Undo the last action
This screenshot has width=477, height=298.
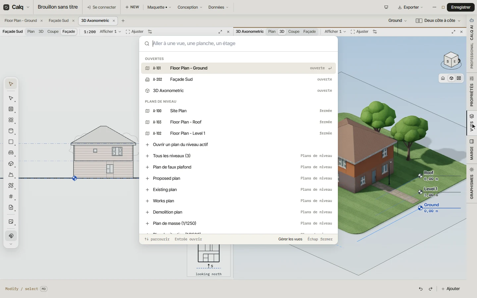(x=421, y=289)
